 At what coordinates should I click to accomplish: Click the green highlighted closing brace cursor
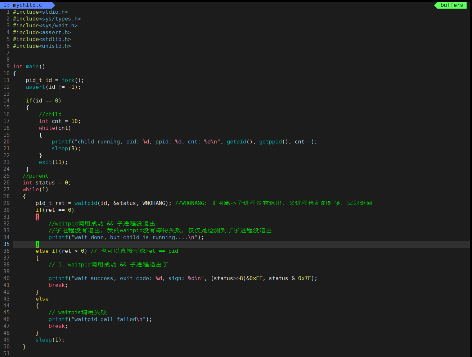(37, 244)
